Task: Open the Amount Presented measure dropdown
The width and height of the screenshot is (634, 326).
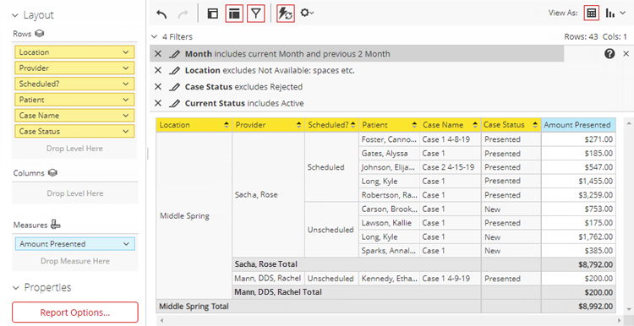Action: coord(126,244)
